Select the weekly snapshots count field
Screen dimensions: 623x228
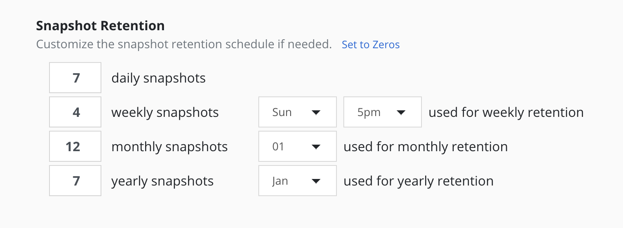tap(75, 112)
